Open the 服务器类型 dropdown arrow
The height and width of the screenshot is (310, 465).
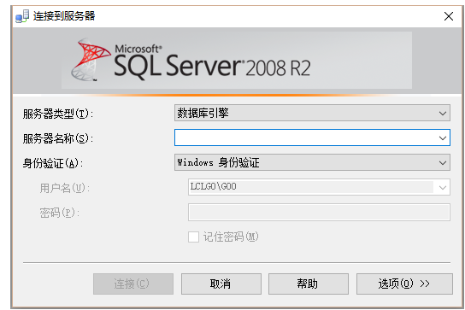click(x=443, y=114)
